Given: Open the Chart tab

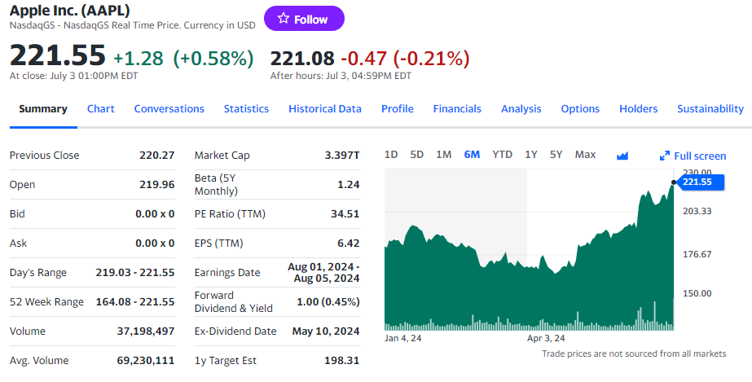Looking at the screenshot, I should tap(101, 109).
